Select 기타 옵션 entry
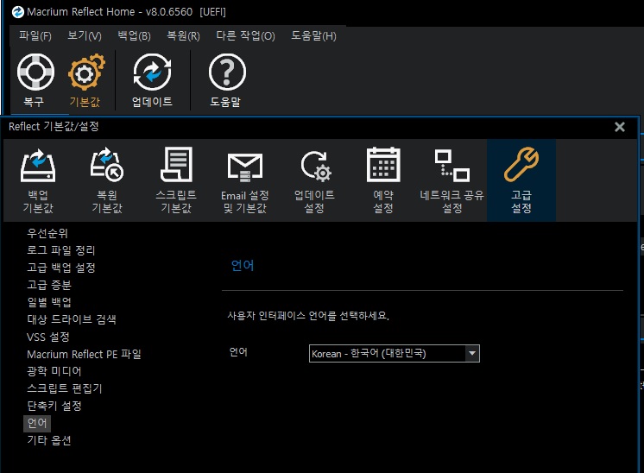The image size is (644, 473). coord(49,440)
